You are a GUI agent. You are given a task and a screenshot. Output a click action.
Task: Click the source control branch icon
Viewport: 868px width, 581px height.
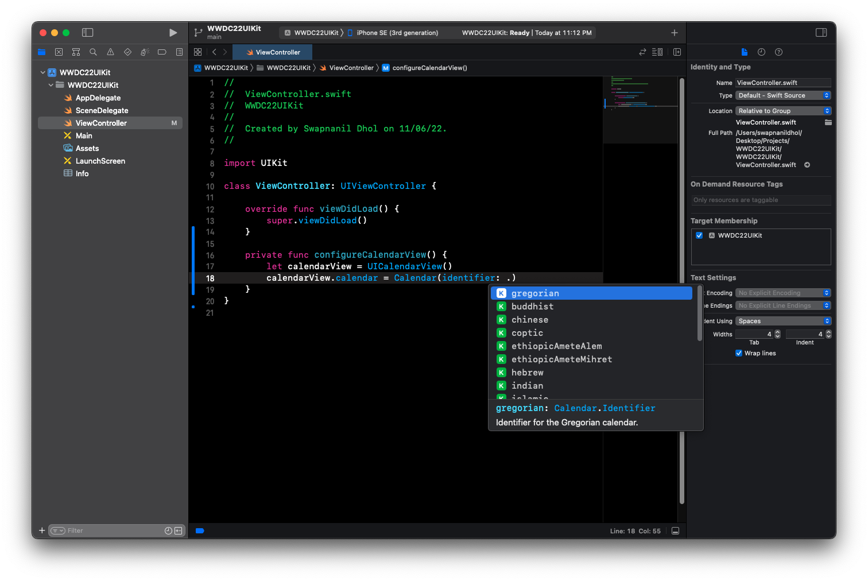[198, 33]
